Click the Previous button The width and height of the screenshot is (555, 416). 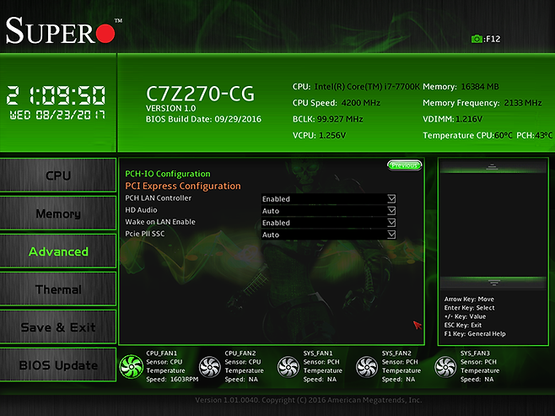pos(405,165)
